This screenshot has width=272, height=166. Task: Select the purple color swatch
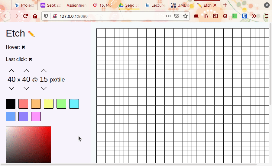point(23,117)
